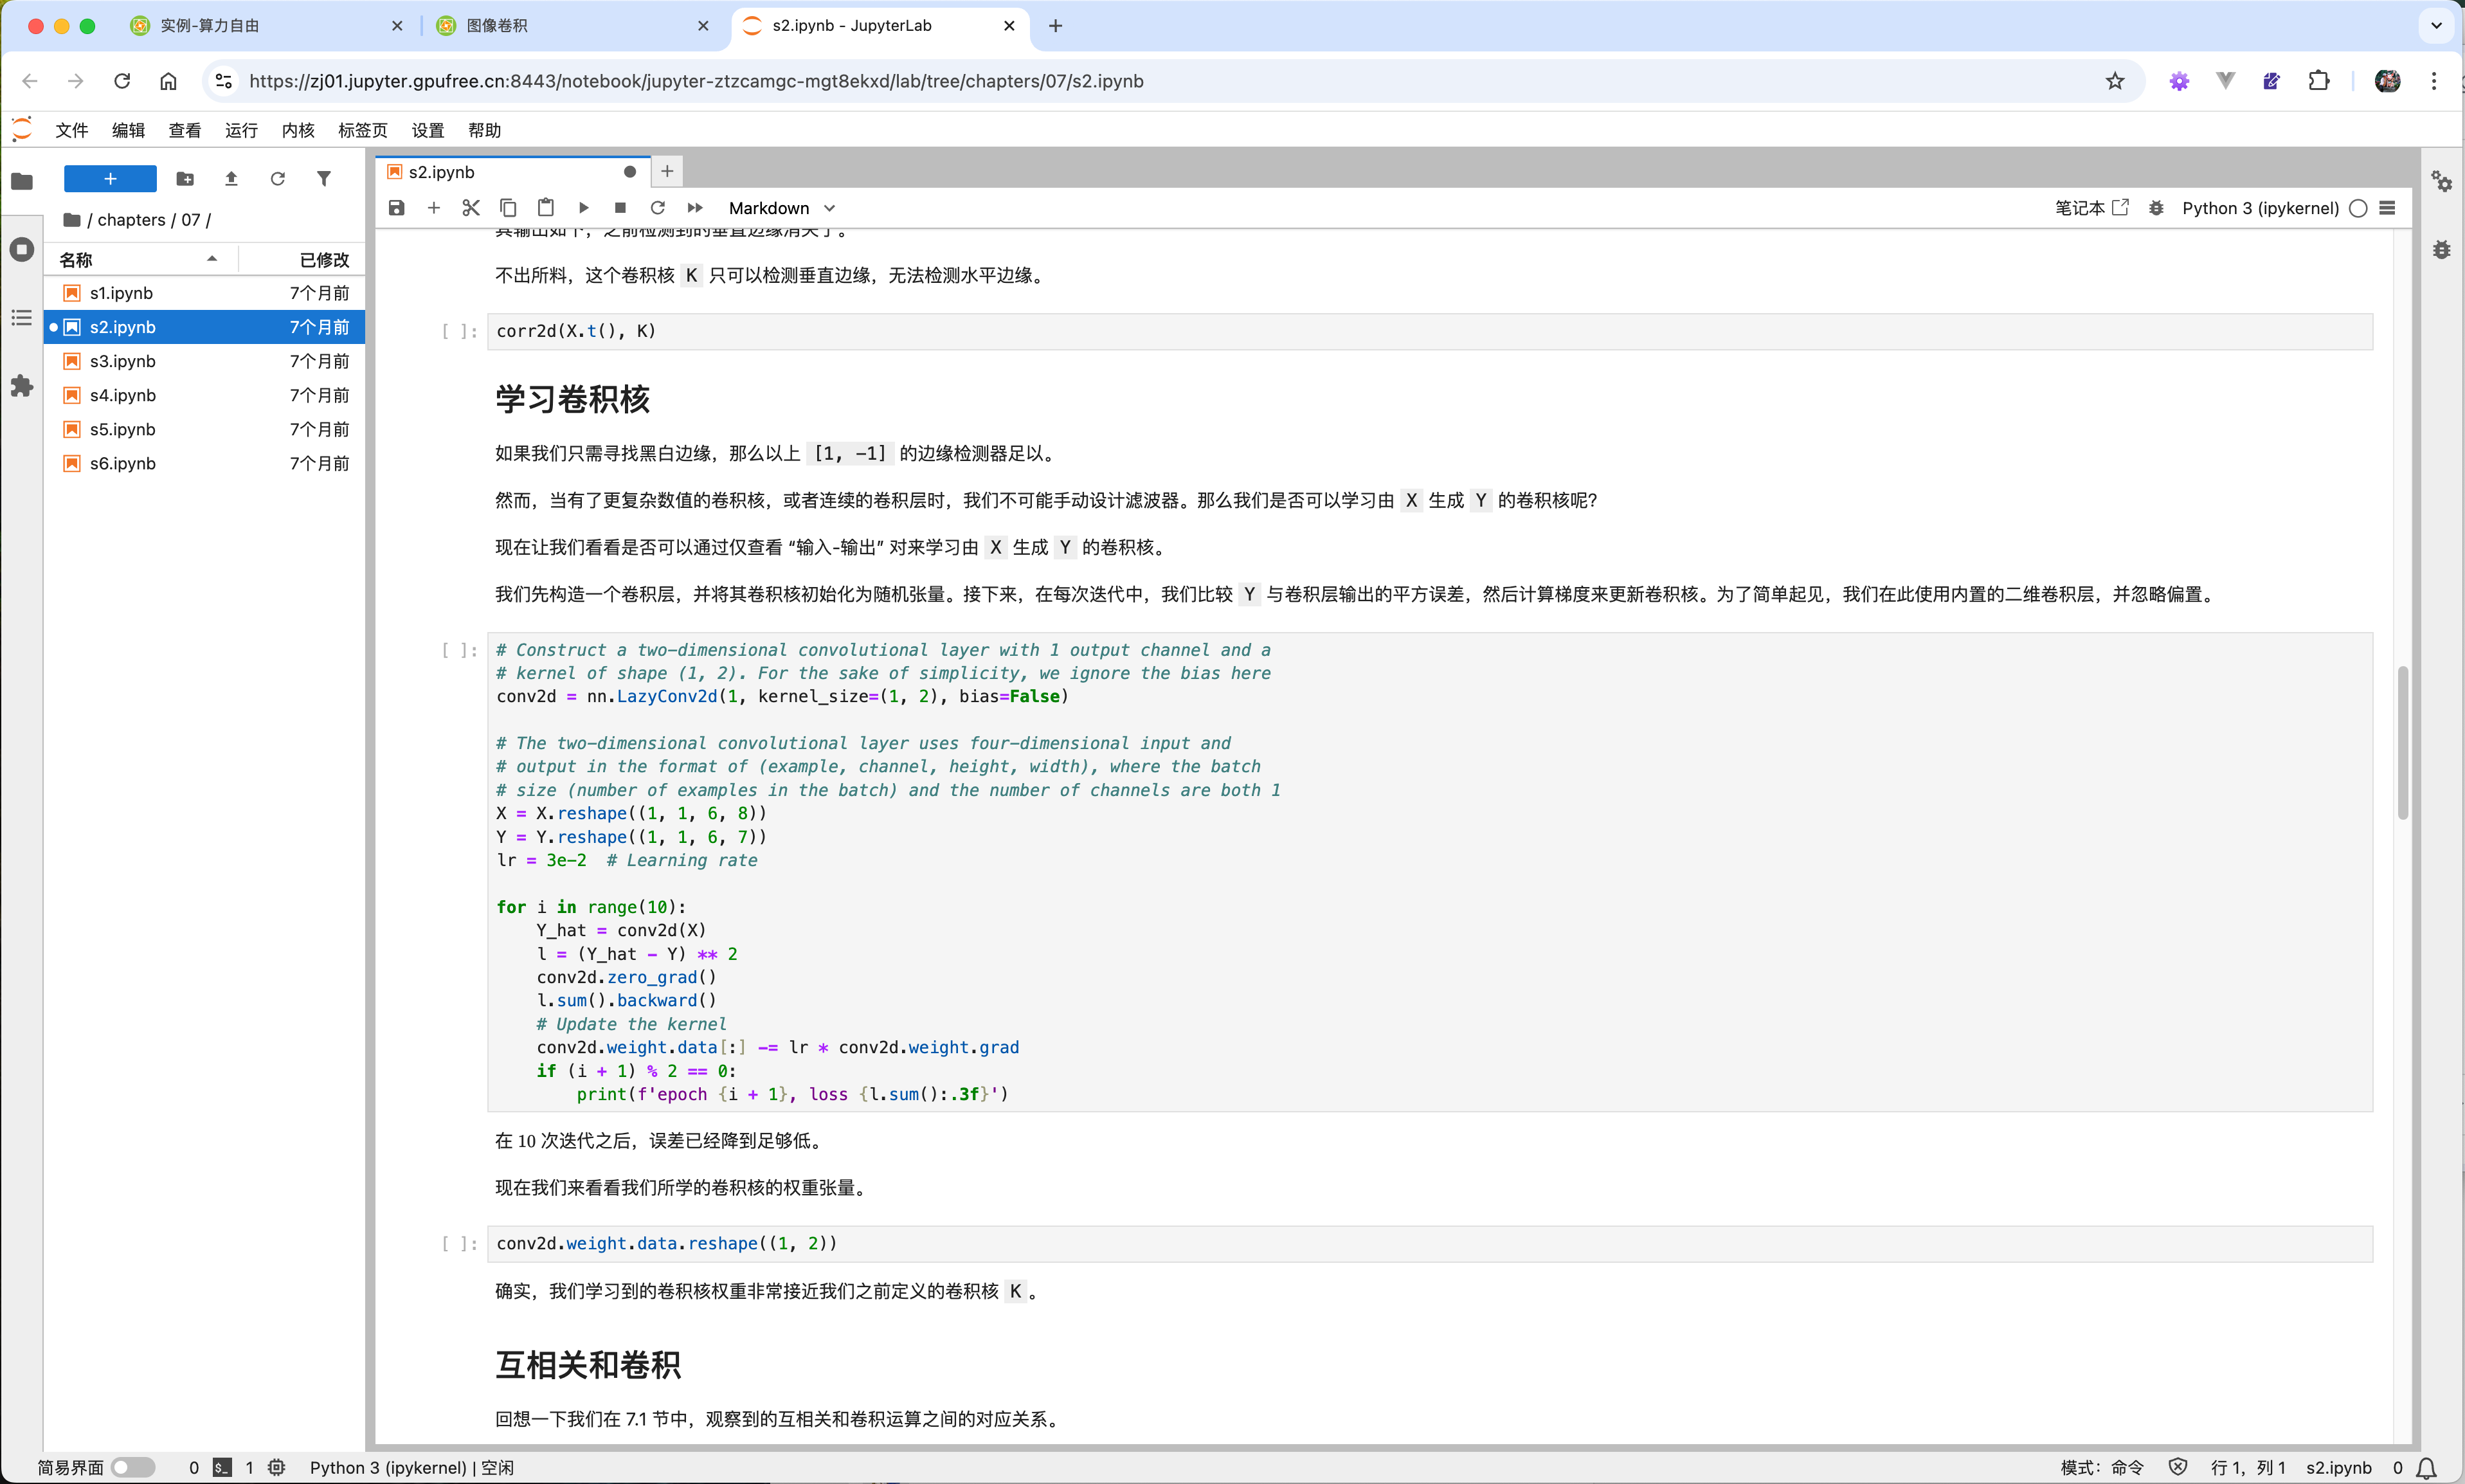This screenshot has height=1484, width=2465.
Task: Open the 运行 menu
Action: (240, 130)
